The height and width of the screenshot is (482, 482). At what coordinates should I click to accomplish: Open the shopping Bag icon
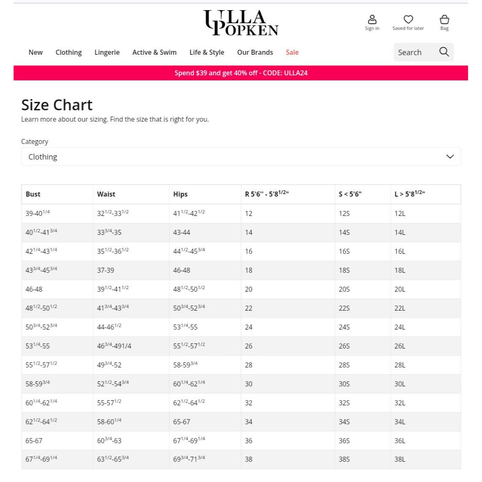click(x=444, y=20)
